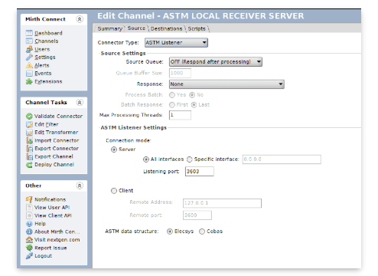Viewport: 378px width, 276px height.
Task: Click the Report Issue link
Action: click(x=51, y=248)
